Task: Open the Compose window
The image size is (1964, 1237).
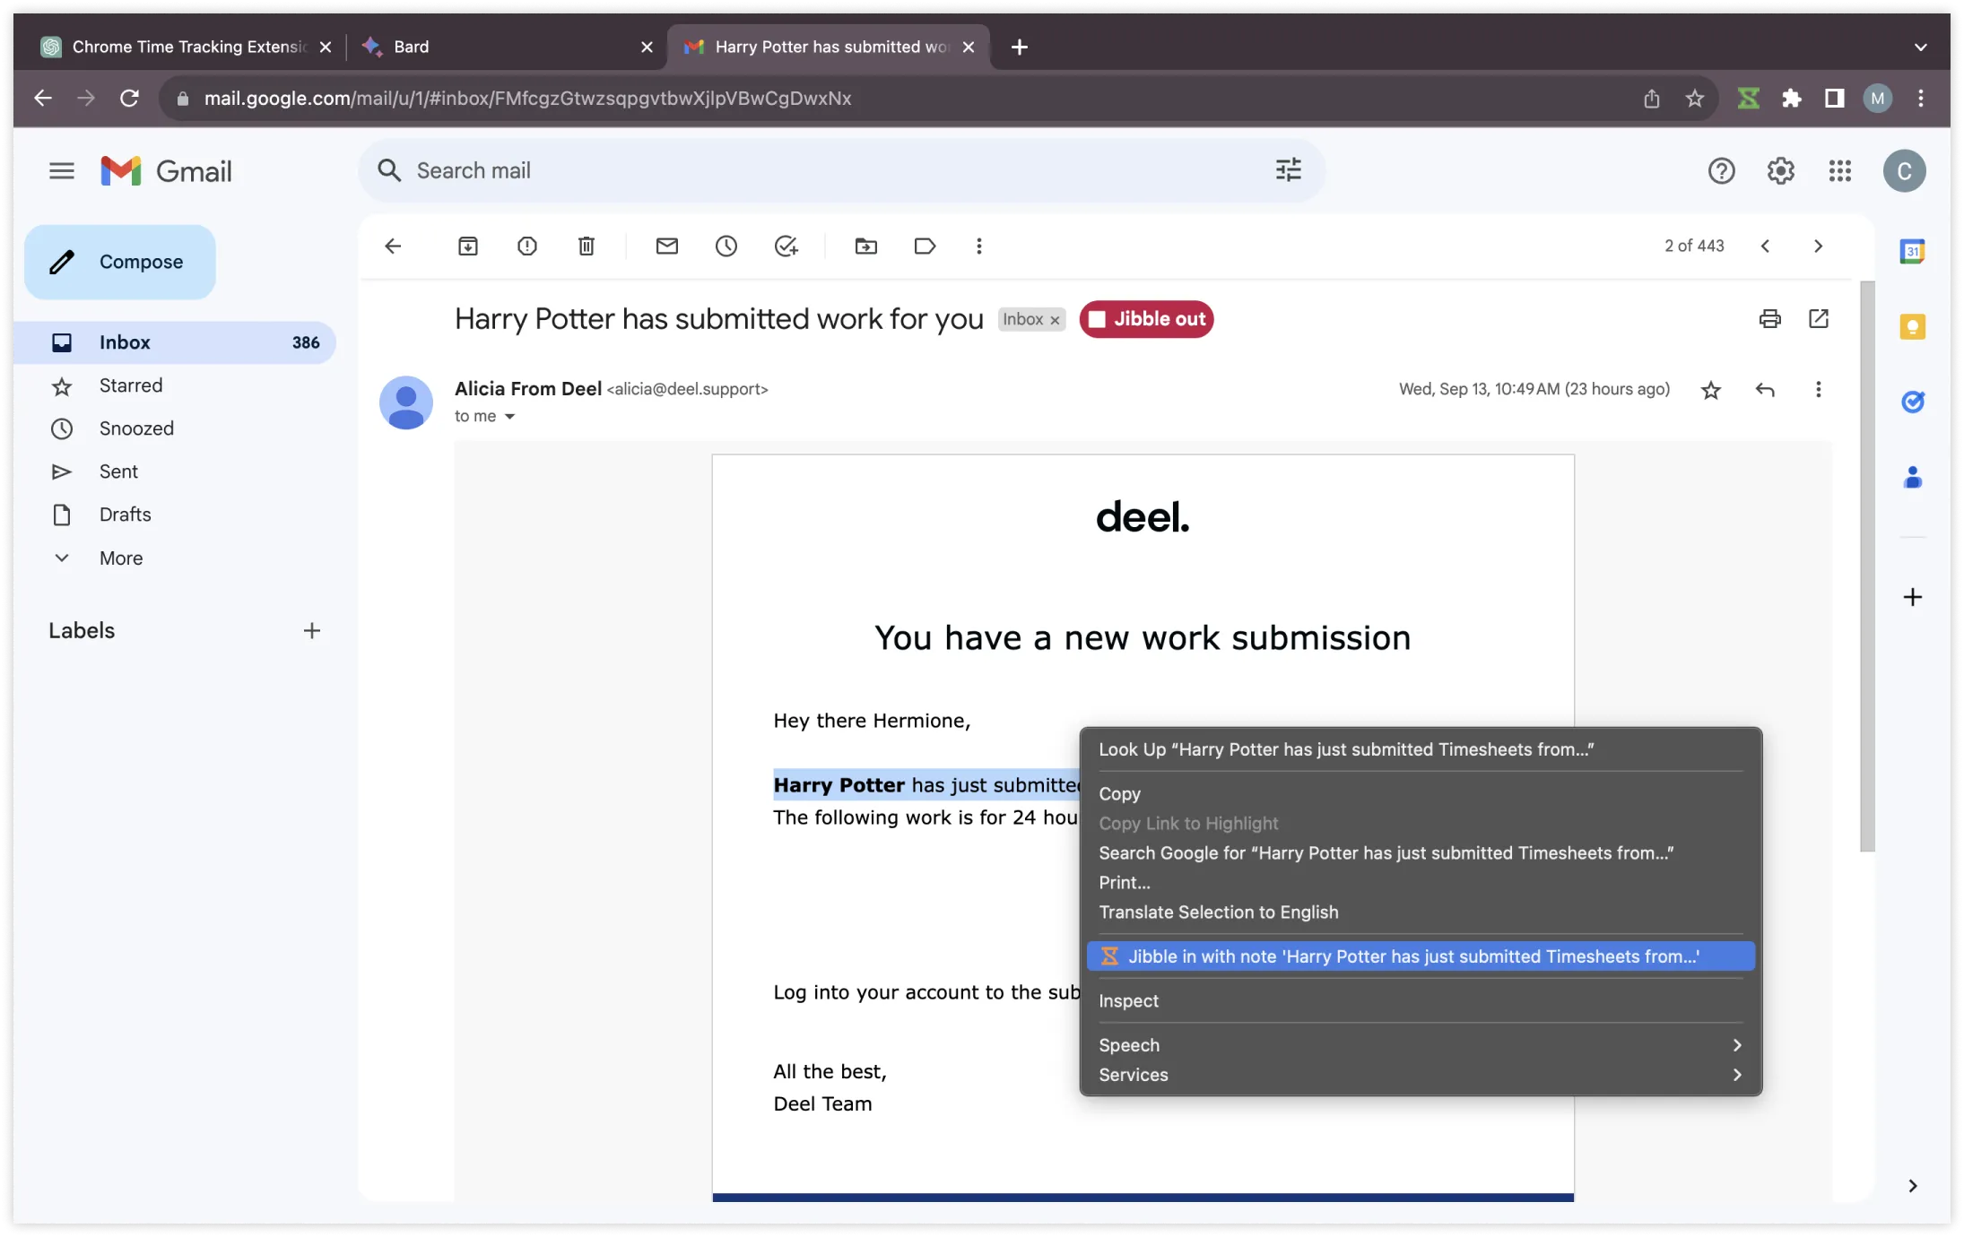Action: [x=120, y=262]
